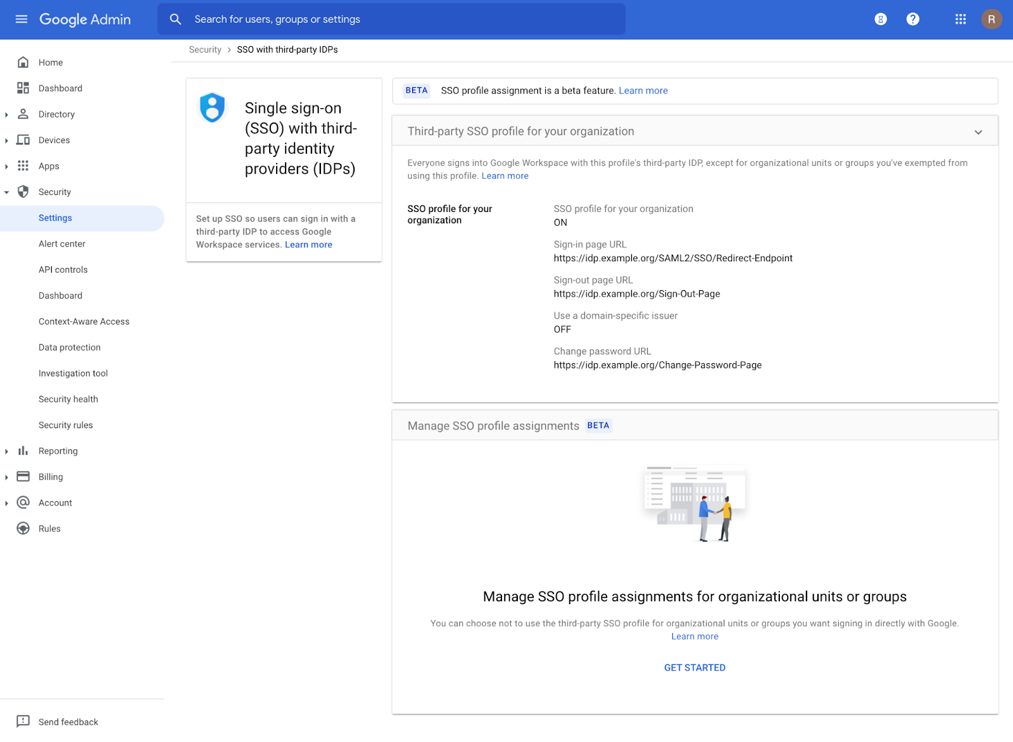Collapse the Security section arrow
1013x742 pixels.
(6, 192)
